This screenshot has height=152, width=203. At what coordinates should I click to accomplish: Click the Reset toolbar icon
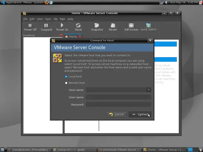[78, 25]
